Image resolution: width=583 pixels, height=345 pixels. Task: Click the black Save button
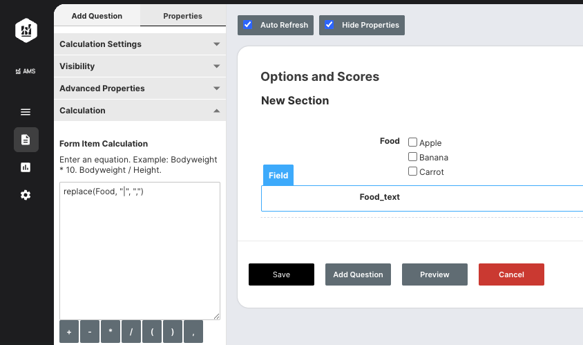(281, 274)
